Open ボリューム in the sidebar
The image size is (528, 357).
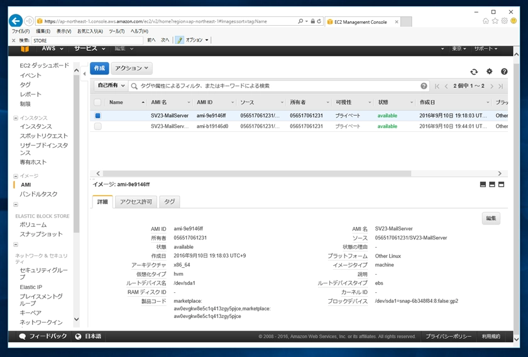[x=33, y=224]
